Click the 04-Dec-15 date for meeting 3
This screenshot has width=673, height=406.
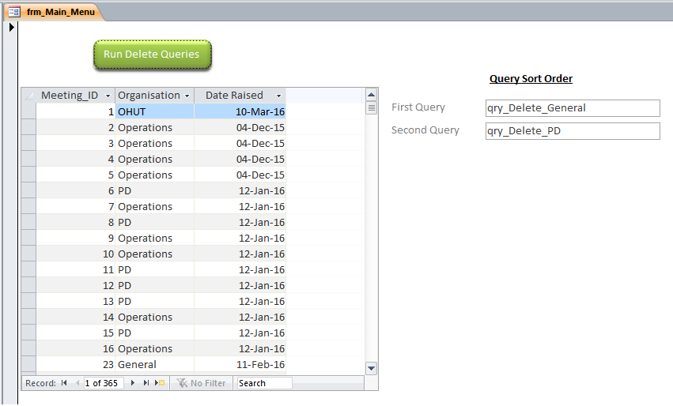240,144
